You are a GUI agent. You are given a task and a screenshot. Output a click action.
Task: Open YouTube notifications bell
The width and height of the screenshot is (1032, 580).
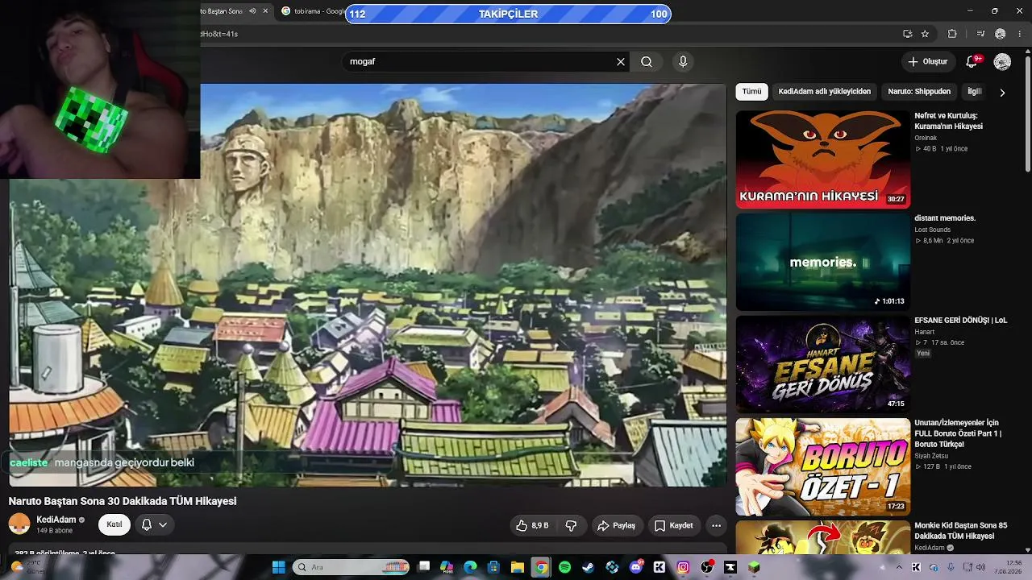[x=972, y=62]
